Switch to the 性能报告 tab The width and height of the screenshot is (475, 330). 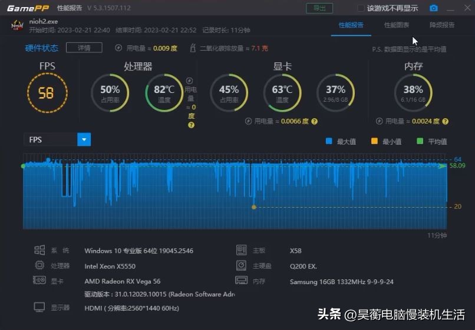coord(351,25)
